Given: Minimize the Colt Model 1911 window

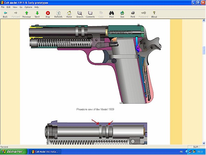Looking at the screenshot, I should click(x=194, y=3).
